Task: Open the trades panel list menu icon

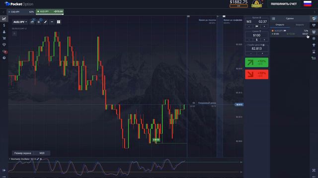Action: (x=273, y=19)
